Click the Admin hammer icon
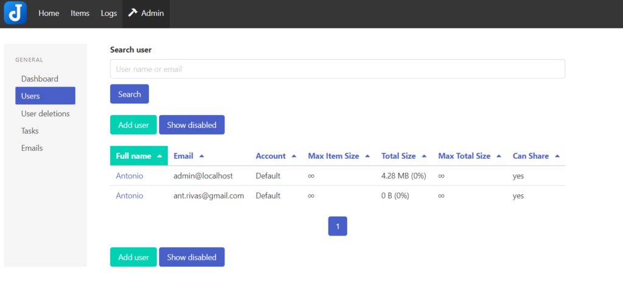This screenshot has width=623, height=283. coord(133,13)
